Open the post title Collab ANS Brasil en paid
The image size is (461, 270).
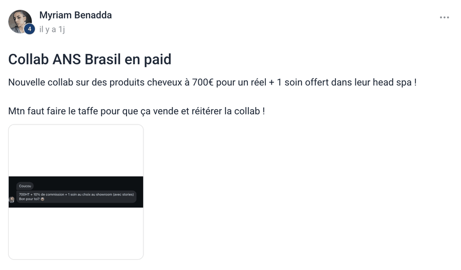coord(90,59)
